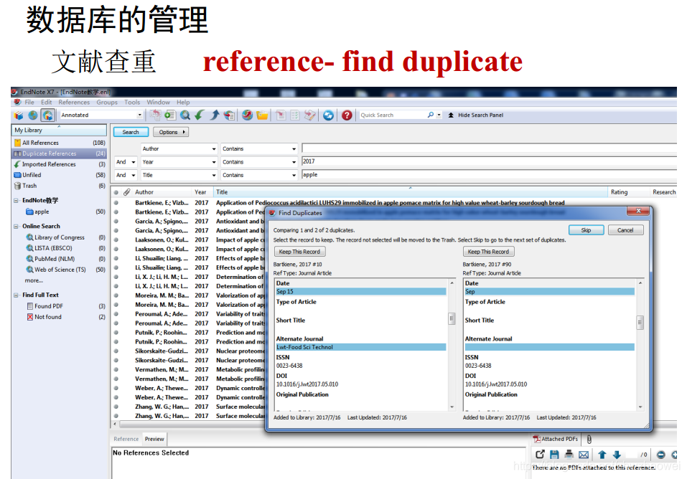Select the Web of Science (TS) online search
The width and height of the screenshot is (687, 479).
pos(60,270)
